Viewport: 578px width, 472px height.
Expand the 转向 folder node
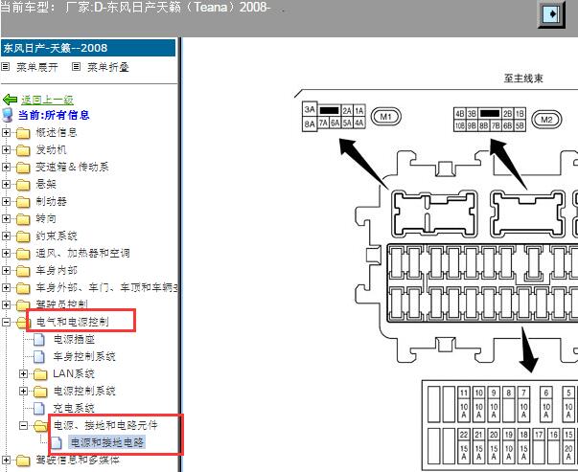(6, 218)
